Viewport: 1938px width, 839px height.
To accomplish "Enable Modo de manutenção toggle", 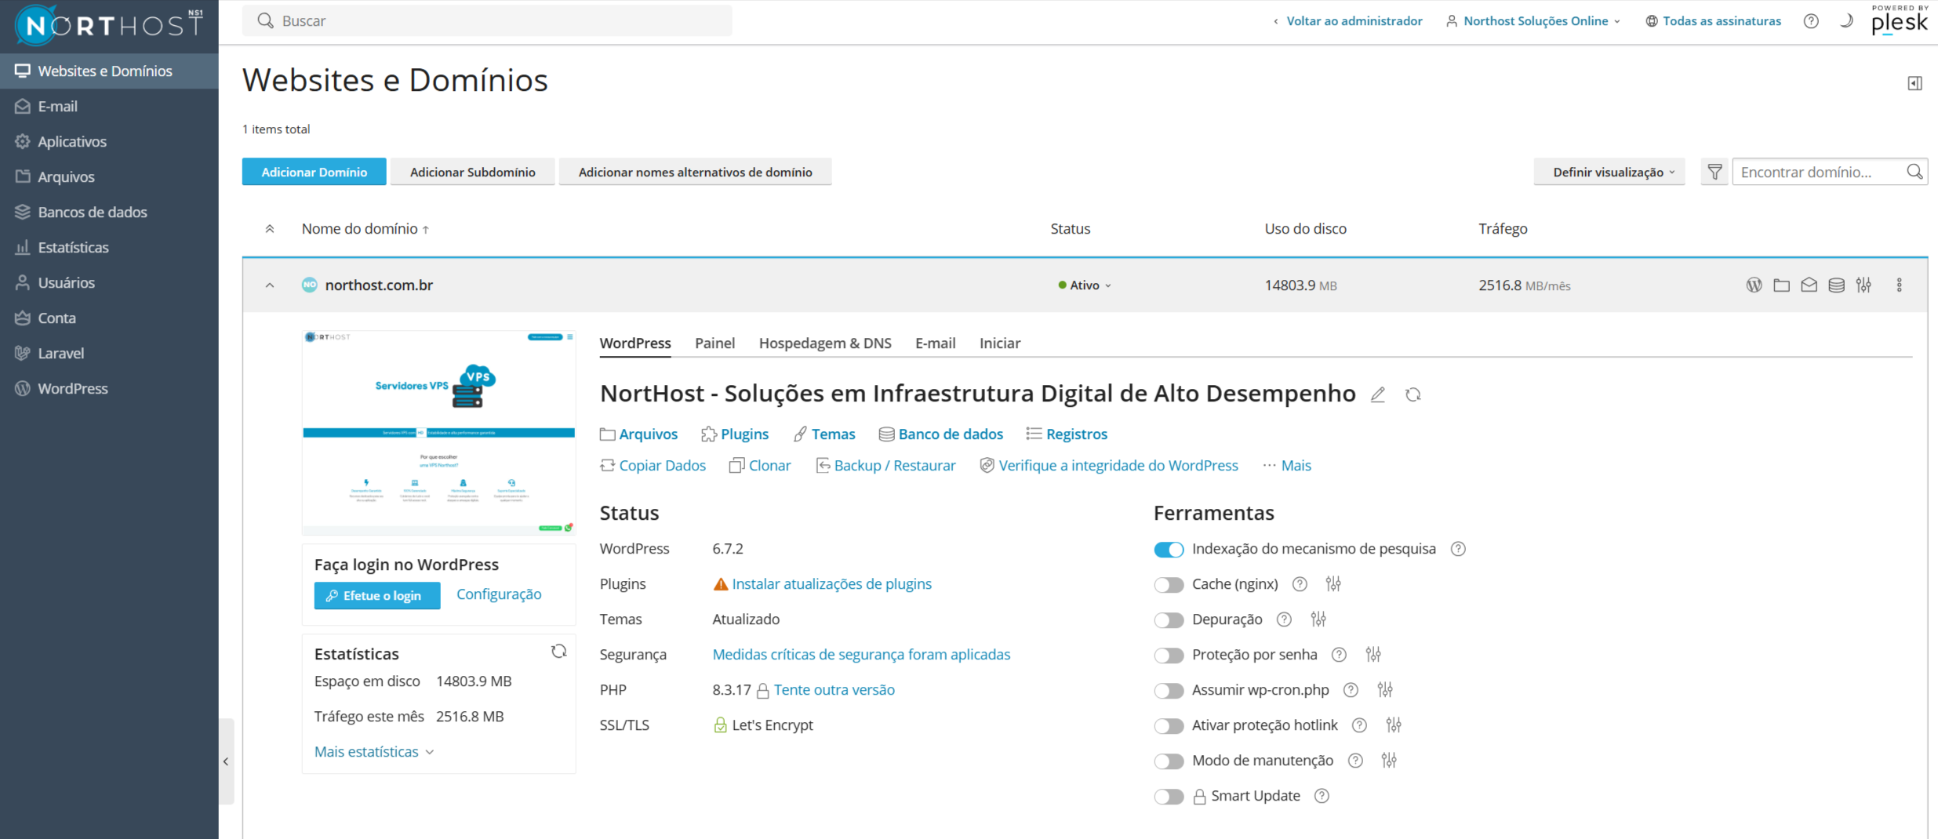I will click(x=1169, y=761).
